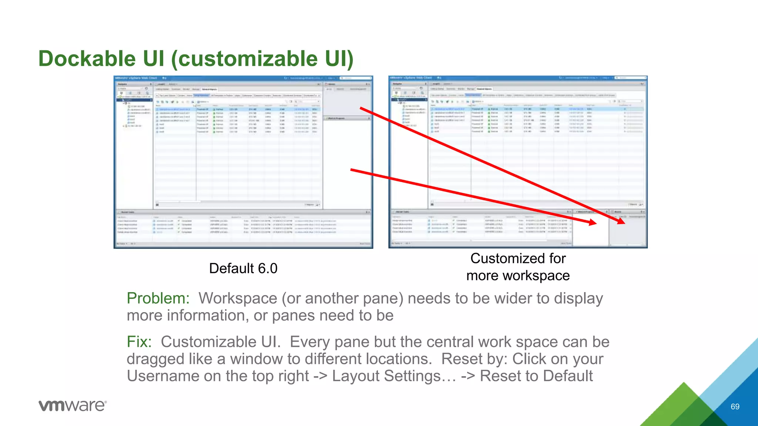Image resolution: width=758 pixels, height=426 pixels.
Task: Click search field in Default 6.0 title bar
Action: 356,78
